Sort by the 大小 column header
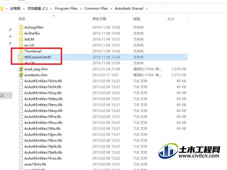 click(171, 19)
